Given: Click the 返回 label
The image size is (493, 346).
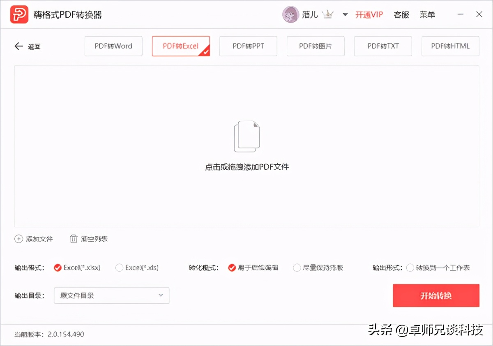Looking at the screenshot, I should [x=34, y=47].
